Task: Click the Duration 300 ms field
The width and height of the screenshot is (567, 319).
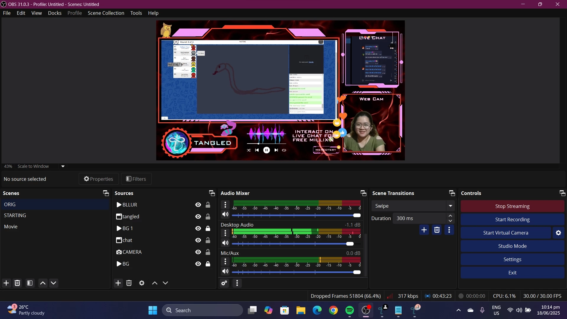Action: coord(419,218)
